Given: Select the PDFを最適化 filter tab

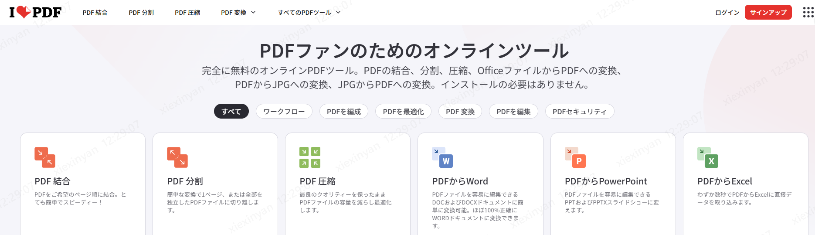Looking at the screenshot, I should (404, 111).
